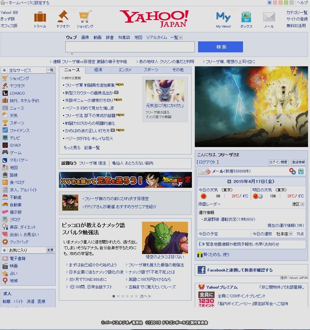Viewport: 310px width, 330px height.
Task: Collapse the 主なサービス section arrow
Action: tap(4, 70)
